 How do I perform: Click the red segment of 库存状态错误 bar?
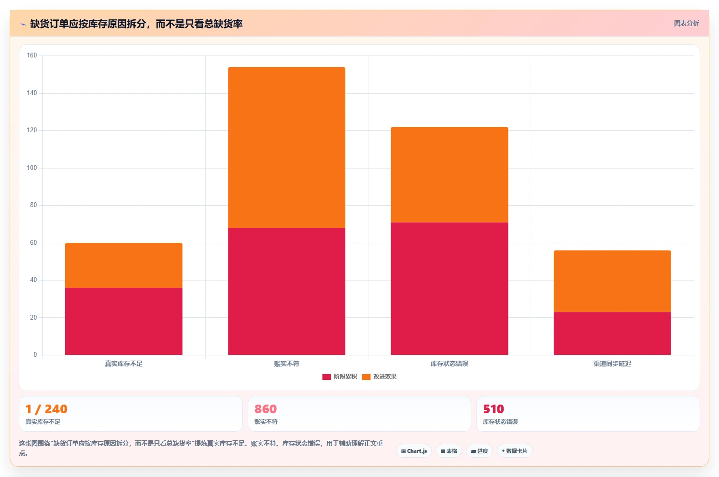pos(449,289)
